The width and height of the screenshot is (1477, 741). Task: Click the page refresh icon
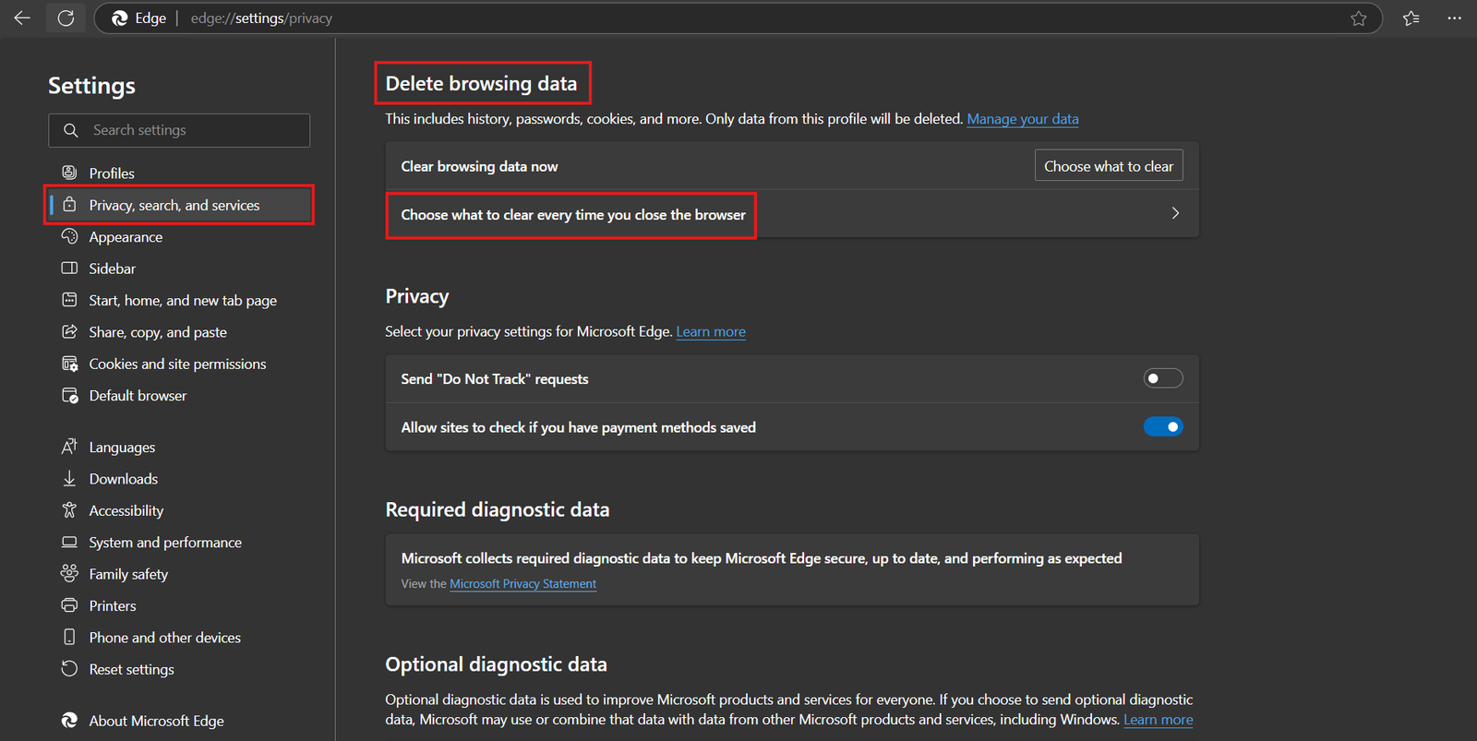click(x=66, y=18)
